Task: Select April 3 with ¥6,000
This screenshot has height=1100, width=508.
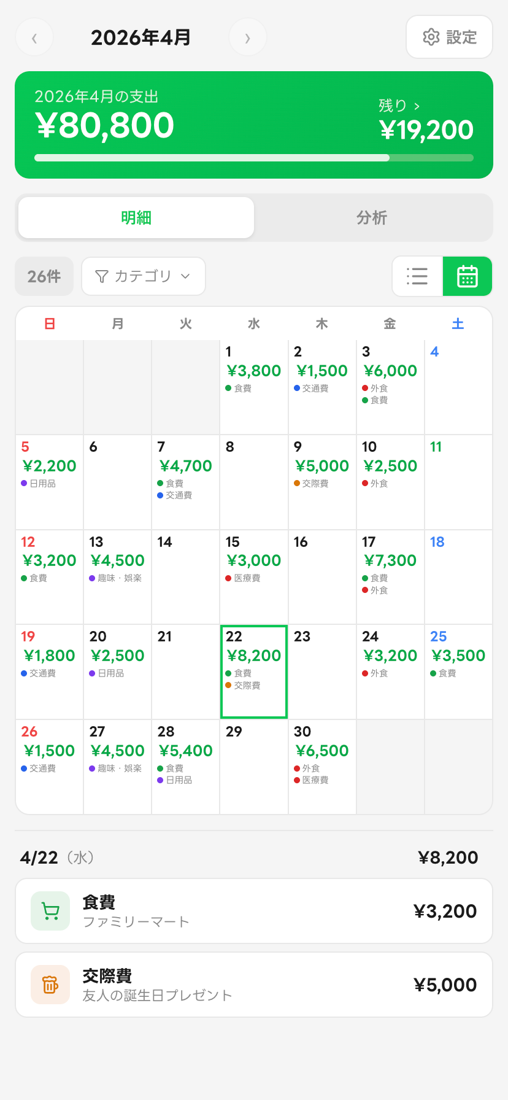Action: tap(390, 387)
